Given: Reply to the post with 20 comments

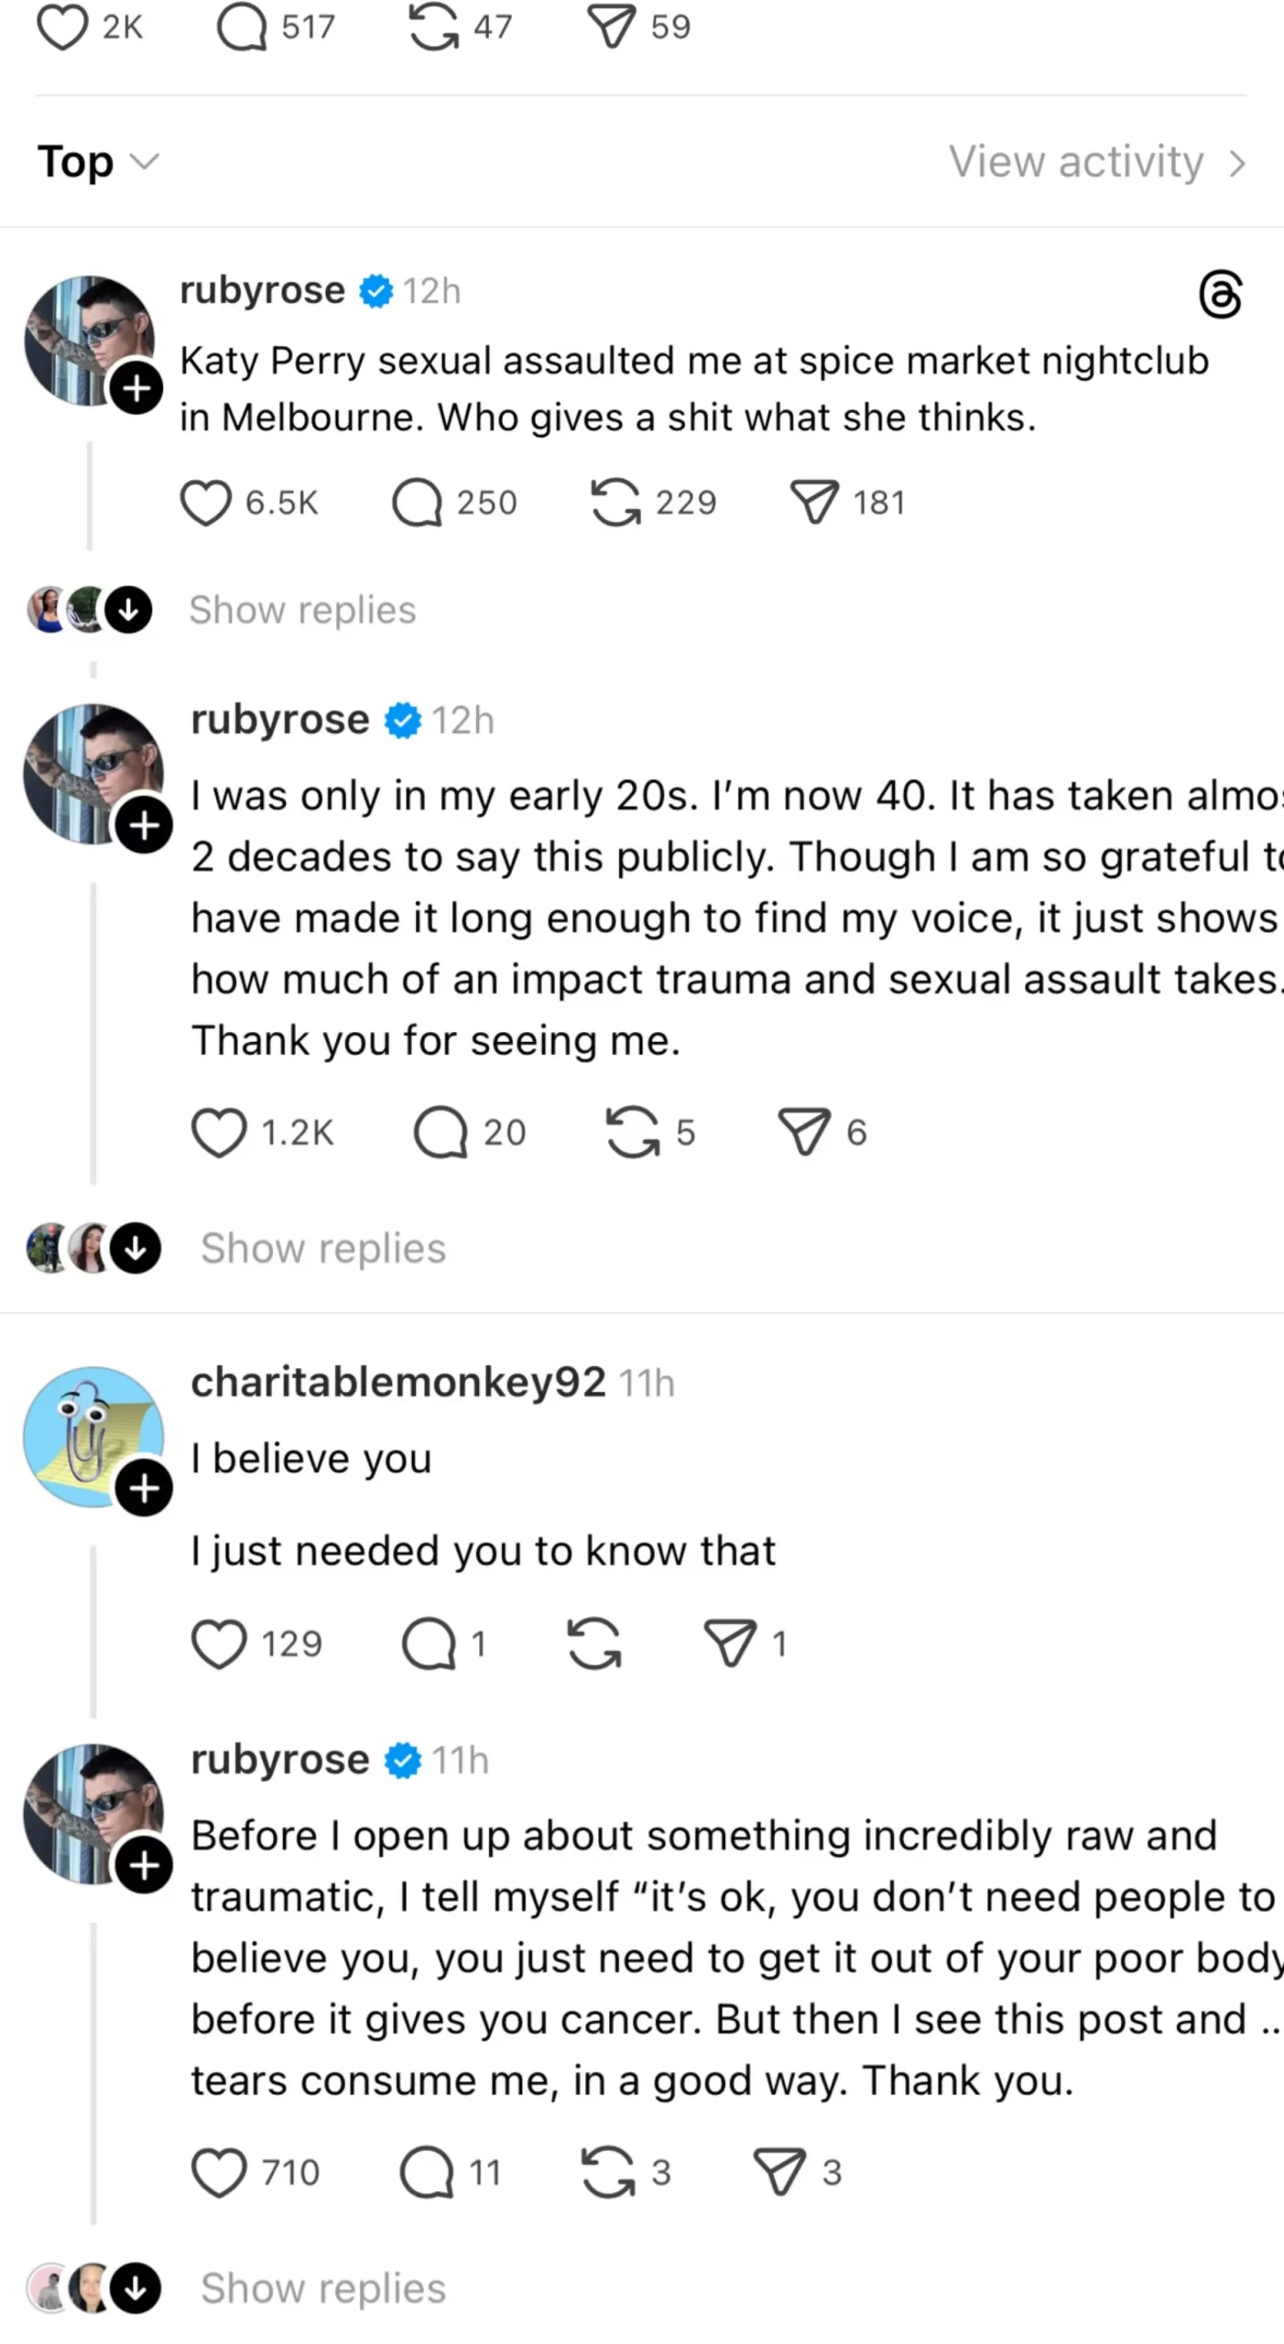Looking at the screenshot, I should [x=441, y=1133].
